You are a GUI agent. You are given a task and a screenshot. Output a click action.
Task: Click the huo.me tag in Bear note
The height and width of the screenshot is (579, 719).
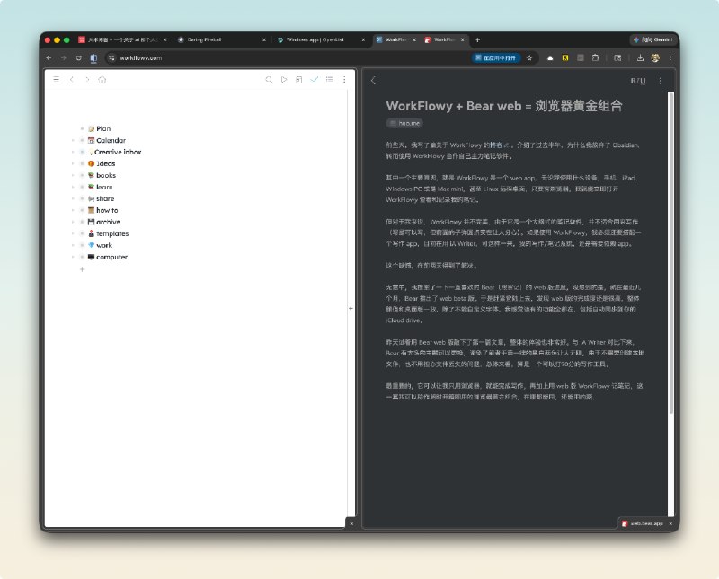coord(404,123)
